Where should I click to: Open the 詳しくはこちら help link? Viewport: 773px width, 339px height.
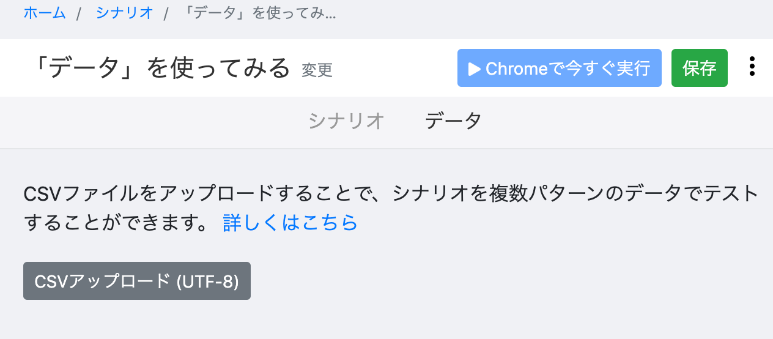(x=290, y=223)
